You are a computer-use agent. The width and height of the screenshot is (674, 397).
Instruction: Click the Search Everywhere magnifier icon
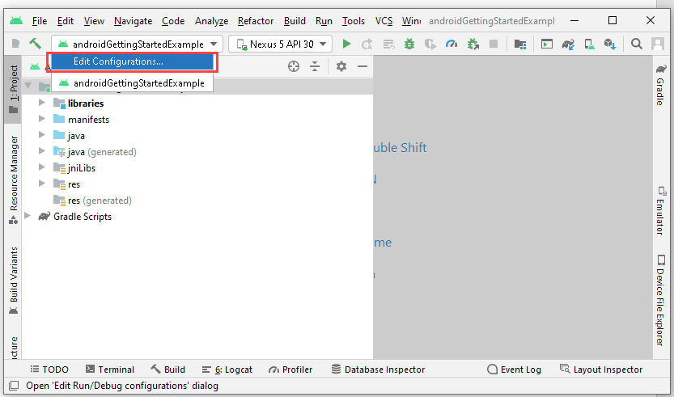[637, 44]
